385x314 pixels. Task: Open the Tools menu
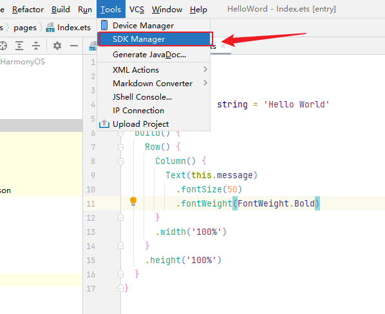(x=111, y=9)
